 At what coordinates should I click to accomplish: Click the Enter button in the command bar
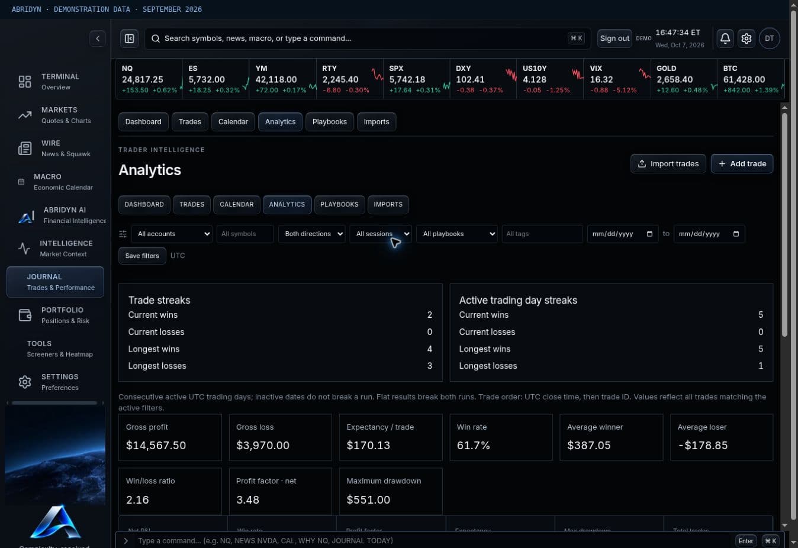[x=746, y=541]
